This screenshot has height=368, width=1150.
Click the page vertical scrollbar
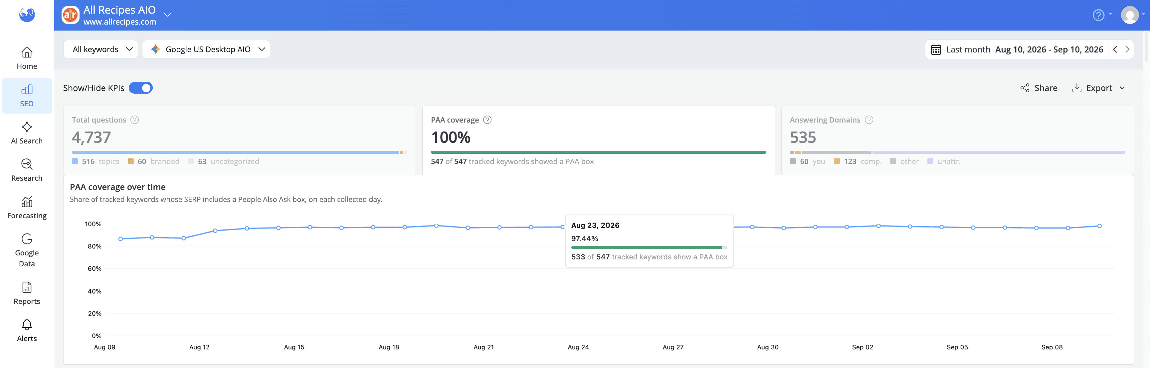[x=1146, y=46]
